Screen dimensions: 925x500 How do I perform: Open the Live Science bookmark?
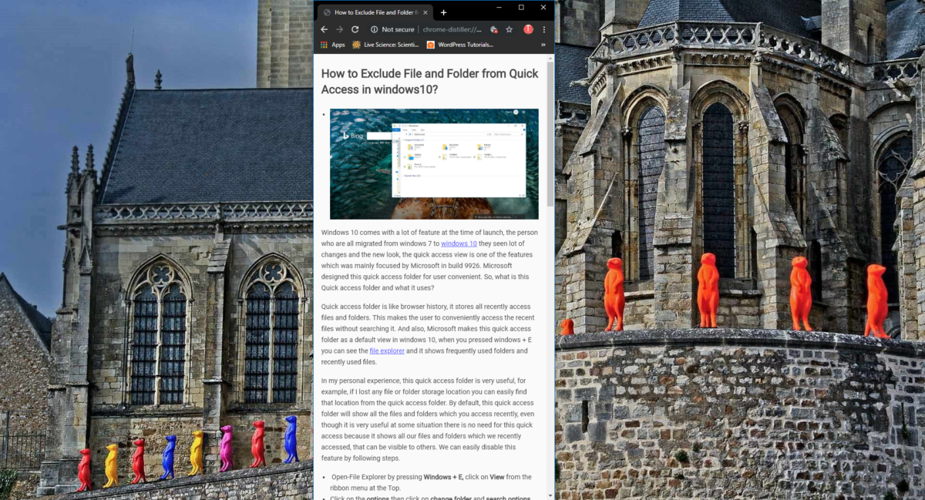click(385, 45)
